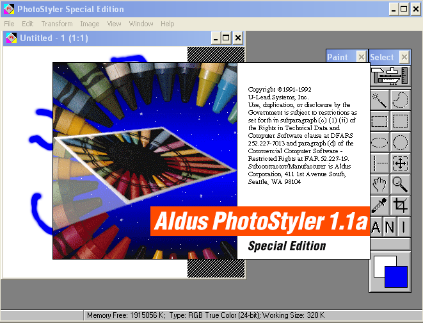Choose the Square selection tool
Screen dimensions: 423x323
(401, 121)
